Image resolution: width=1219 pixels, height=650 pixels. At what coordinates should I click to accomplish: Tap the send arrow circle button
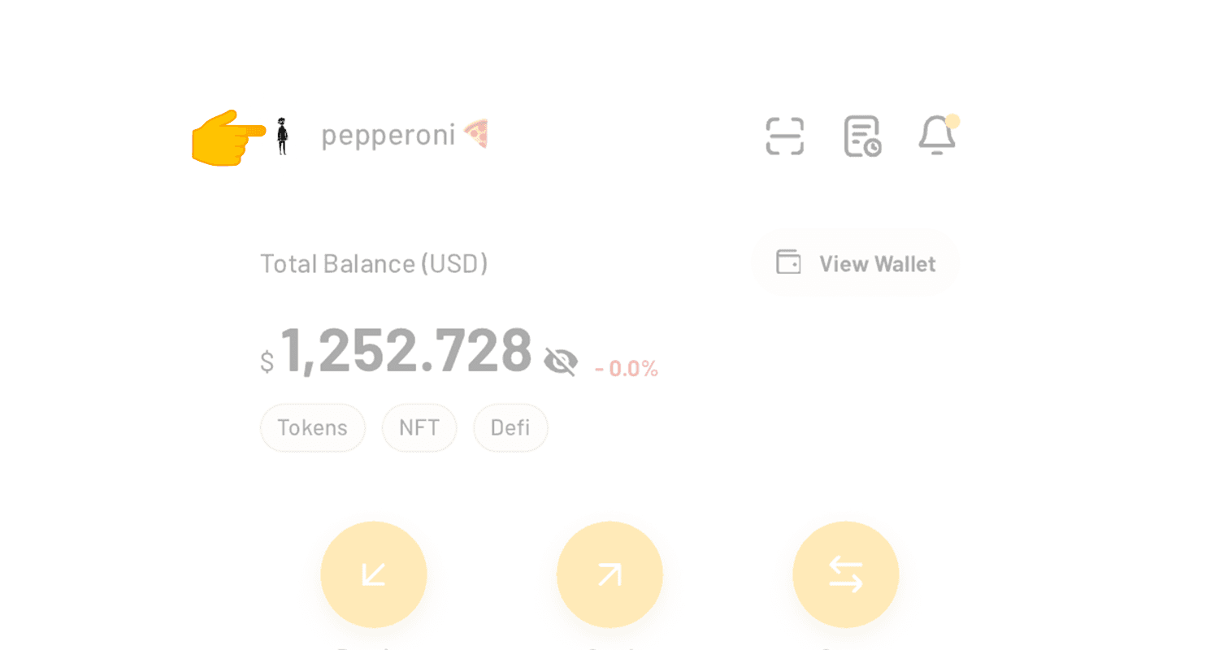pos(609,574)
